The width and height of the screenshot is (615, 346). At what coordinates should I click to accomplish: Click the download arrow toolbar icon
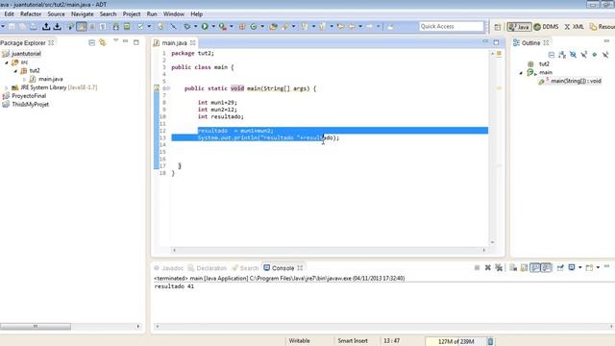coord(58,26)
